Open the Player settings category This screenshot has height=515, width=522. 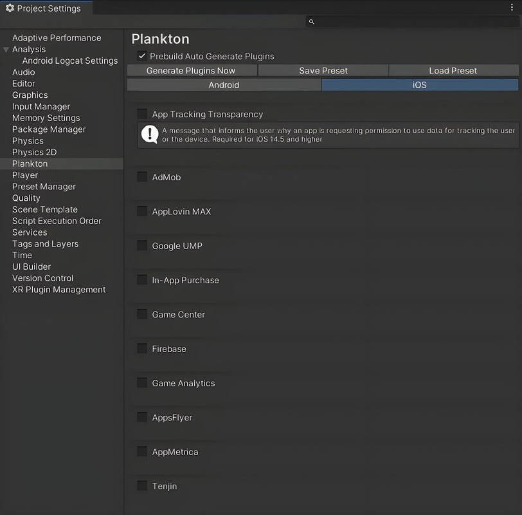(25, 175)
